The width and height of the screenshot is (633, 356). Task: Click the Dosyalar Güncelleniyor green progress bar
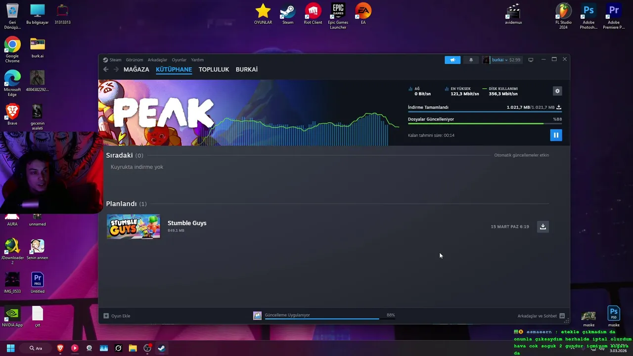click(x=485, y=124)
